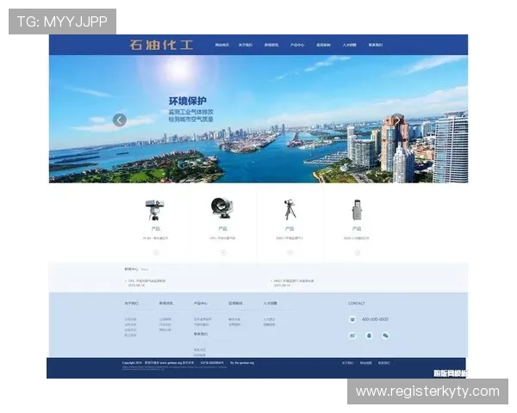
Task: Click the telephone icon beside 400-000-0000
Action: click(352, 319)
